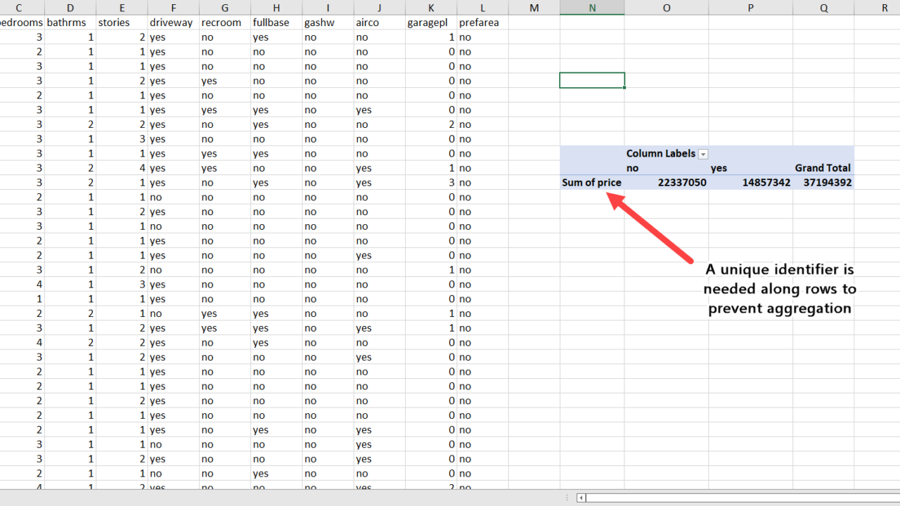Click the 'gashw' header cell

click(328, 22)
